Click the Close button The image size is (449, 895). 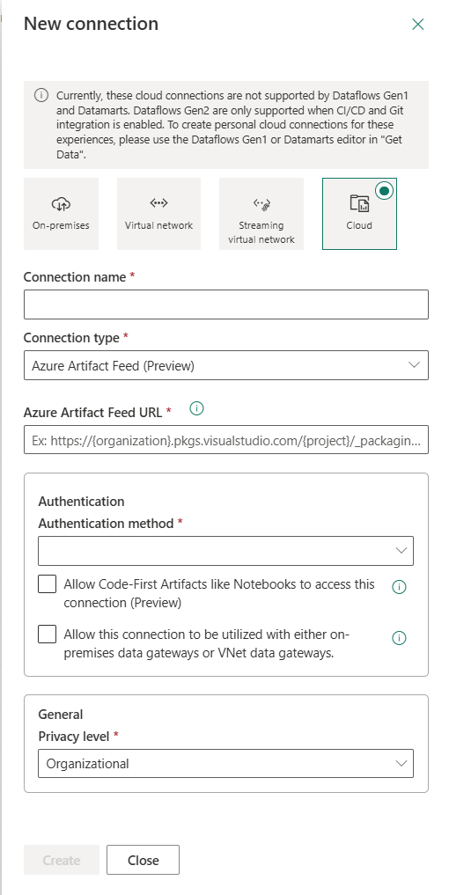point(143,860)
